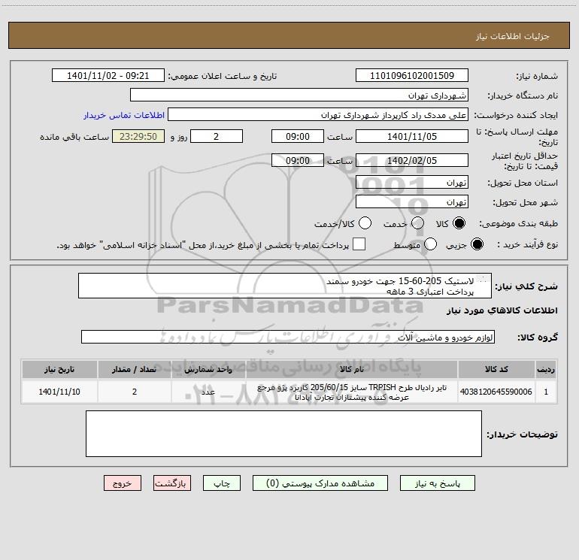Viewport: 579px width, 560px height.
Task: Click the واحد شمارش column header
Action: click(x=208, y=369)
